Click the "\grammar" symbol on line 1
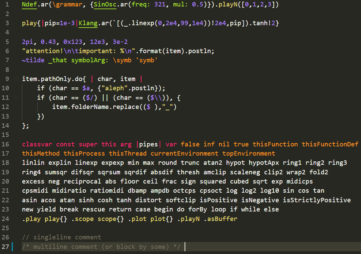Screen dimensions: 361x254 coord(67,4)
